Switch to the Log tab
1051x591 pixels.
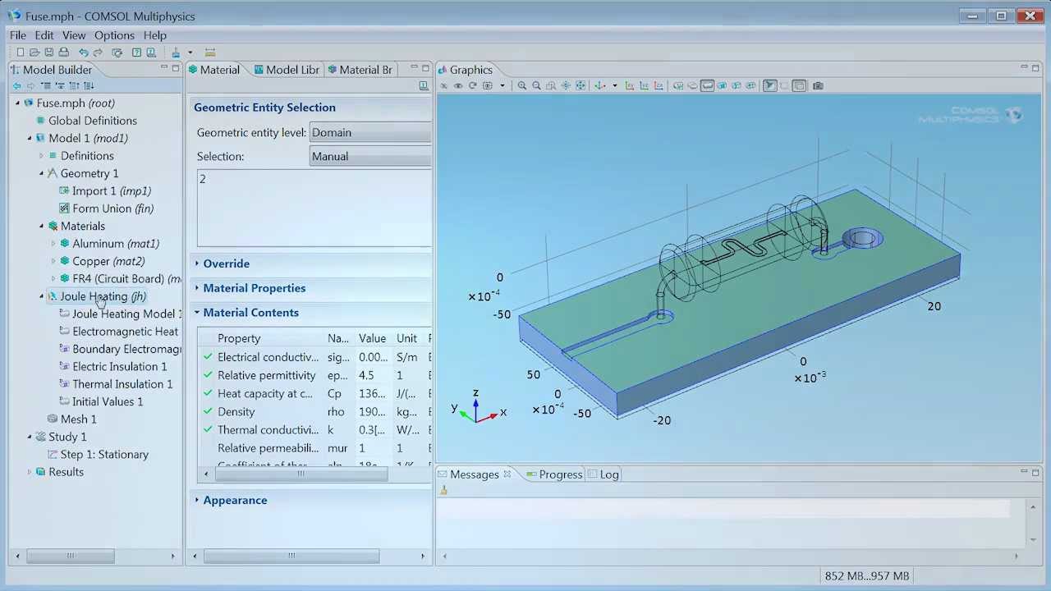(604, 474)
